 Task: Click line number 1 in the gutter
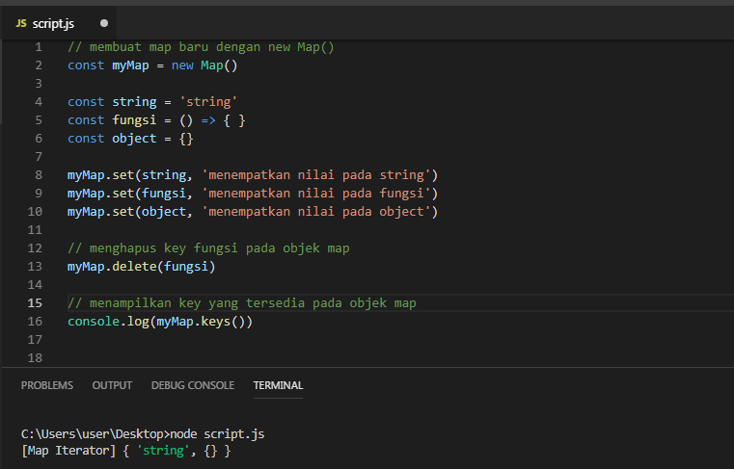click(39, 47)
